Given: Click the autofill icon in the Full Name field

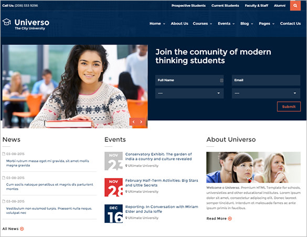Looking at the screenshot, I should click(x=221, y=80).
